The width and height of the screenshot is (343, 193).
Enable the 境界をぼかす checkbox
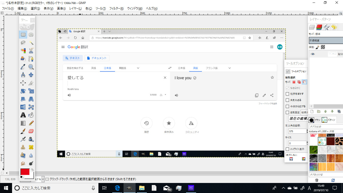(x=288, y=94)
